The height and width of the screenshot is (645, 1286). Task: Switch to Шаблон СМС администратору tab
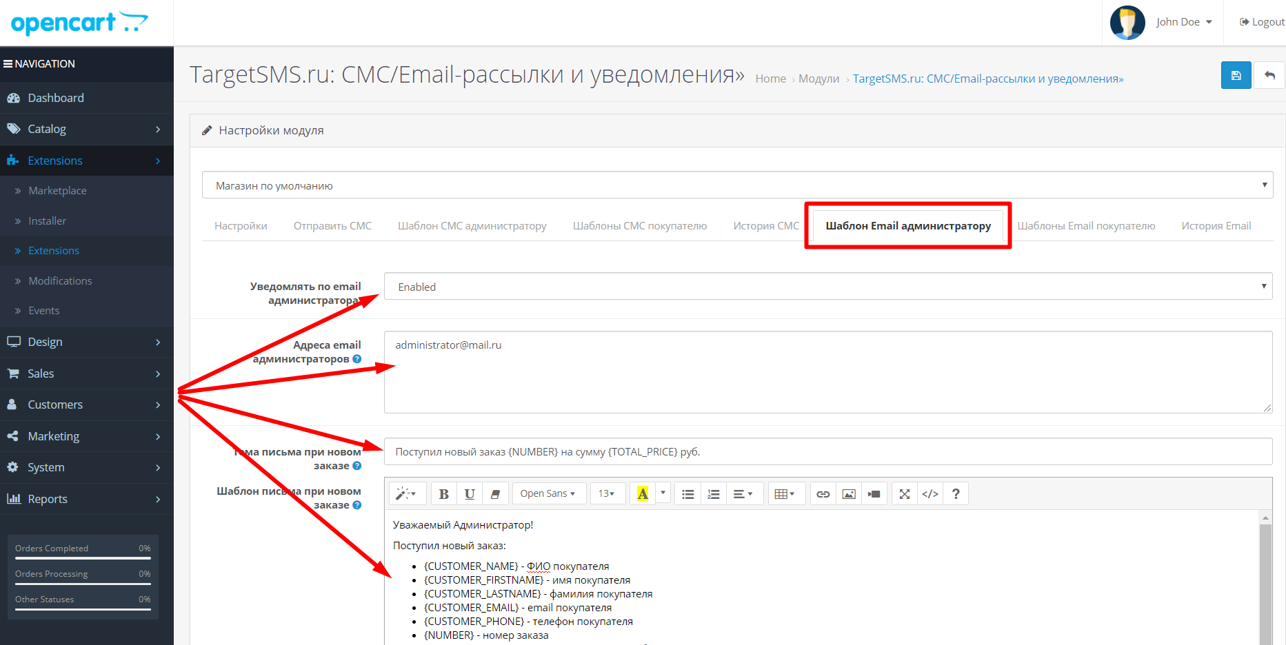[472, 226]
